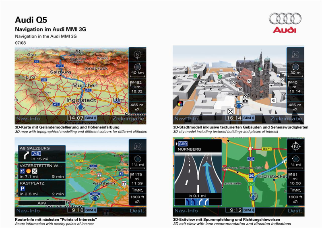The width and height of the screenshot is (322, 228).
Task: Tap the compass N icon on the 14:07 terrain map
Action: click(137, 55)
